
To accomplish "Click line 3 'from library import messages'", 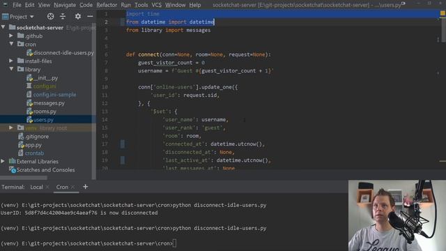I will (169, 30).
